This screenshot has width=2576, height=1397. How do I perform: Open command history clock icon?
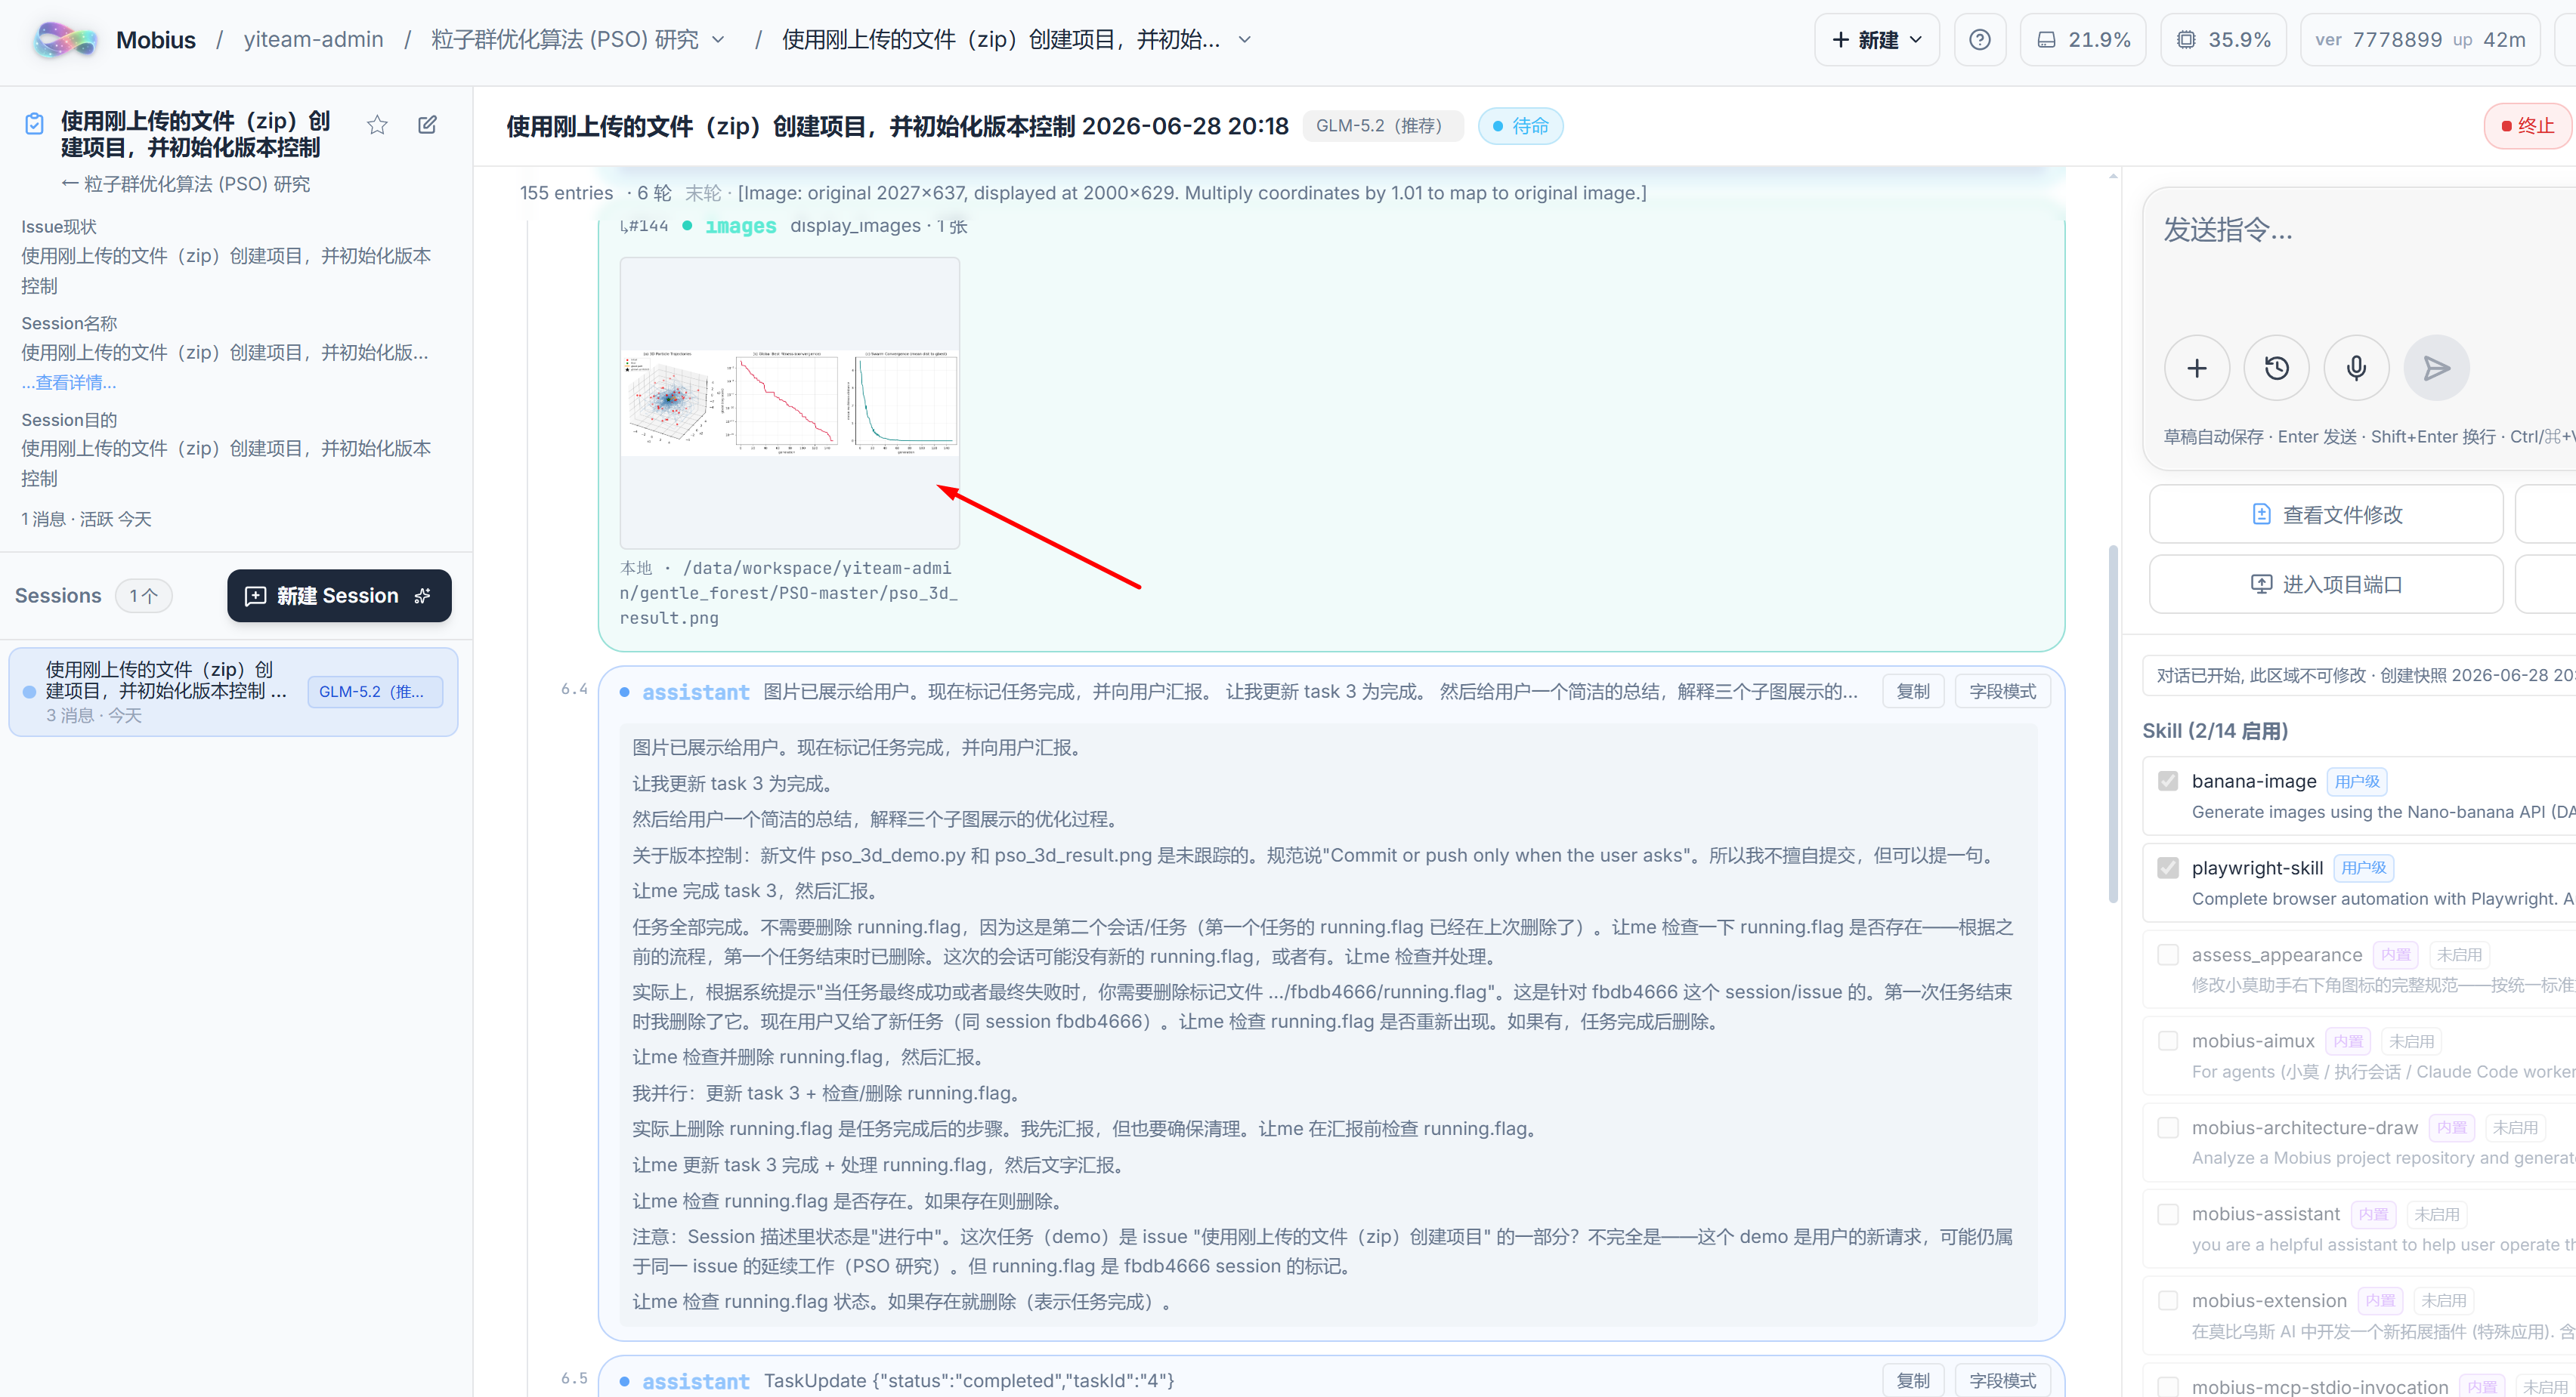click(2277, 368)
